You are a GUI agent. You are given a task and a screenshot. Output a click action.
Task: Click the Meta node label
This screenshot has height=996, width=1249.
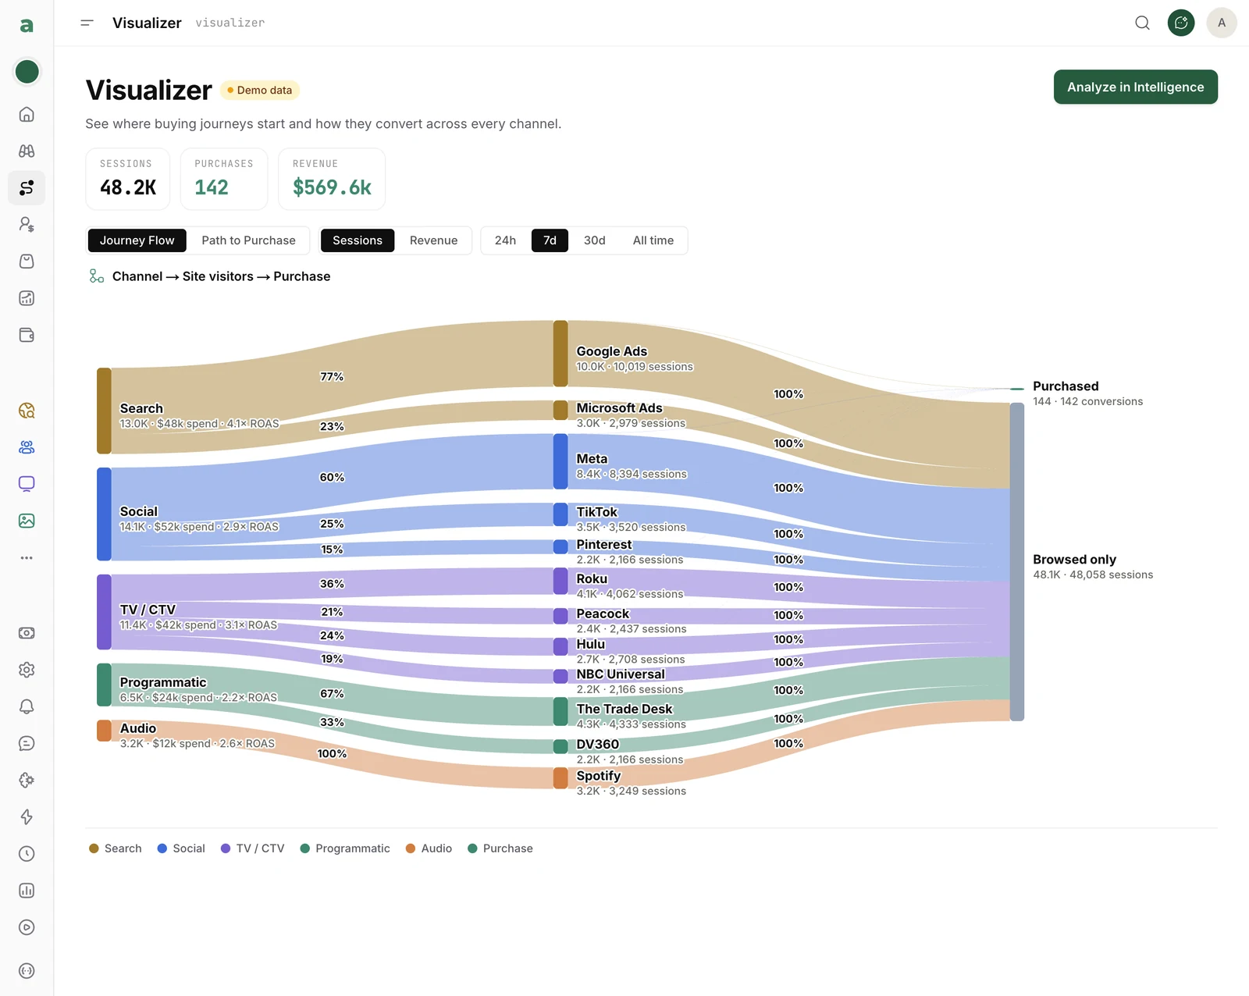pyautogui.click(x=592, y=459)
